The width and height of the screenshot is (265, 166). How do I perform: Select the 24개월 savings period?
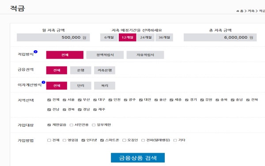[x=146, y=37]
